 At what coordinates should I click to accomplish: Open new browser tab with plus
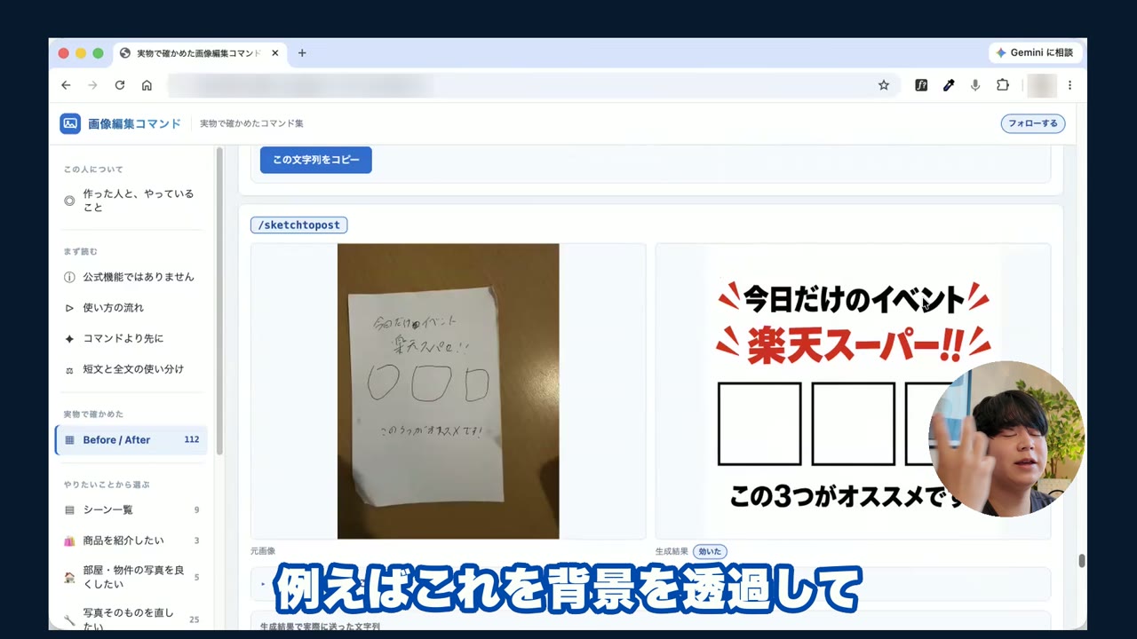click(302, 53)
